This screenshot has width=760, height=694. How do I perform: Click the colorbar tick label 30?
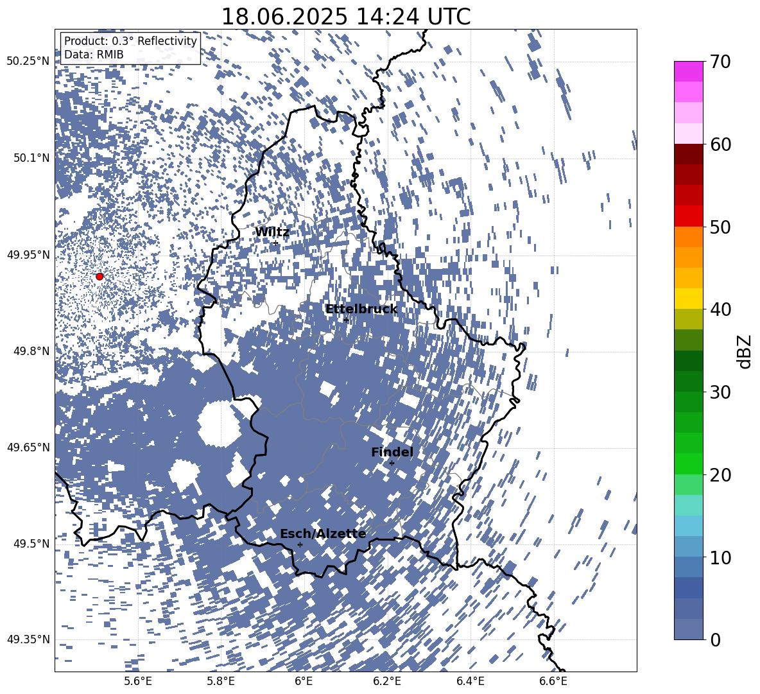click(x=720, y=392)
